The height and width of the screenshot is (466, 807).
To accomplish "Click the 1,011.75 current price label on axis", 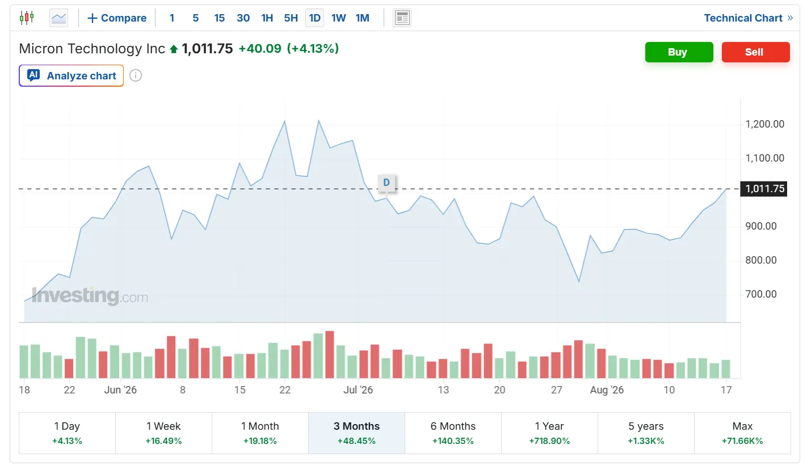I will point(764,189).
